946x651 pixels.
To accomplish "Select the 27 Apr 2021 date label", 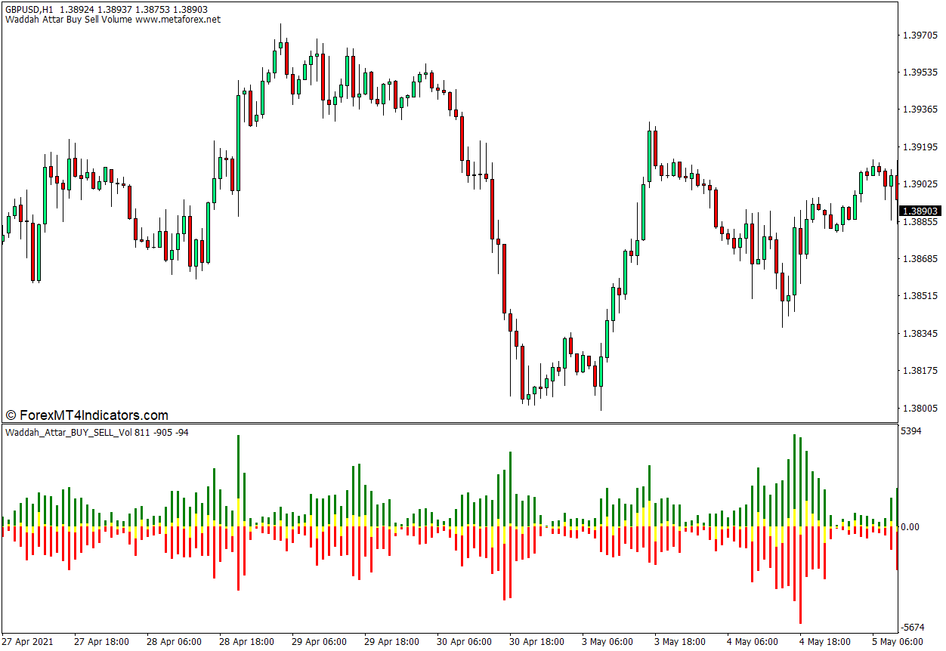I will 29,642.
